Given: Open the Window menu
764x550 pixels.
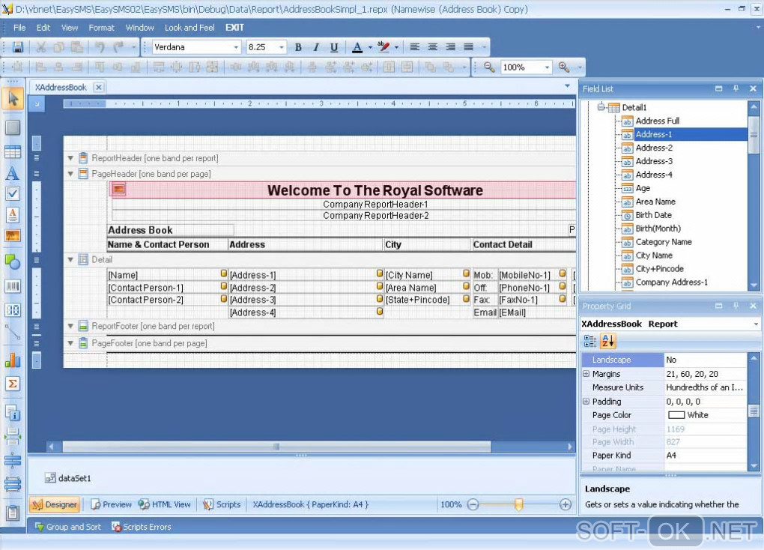Looking at the screenshot, I should [x=140, y=28].
